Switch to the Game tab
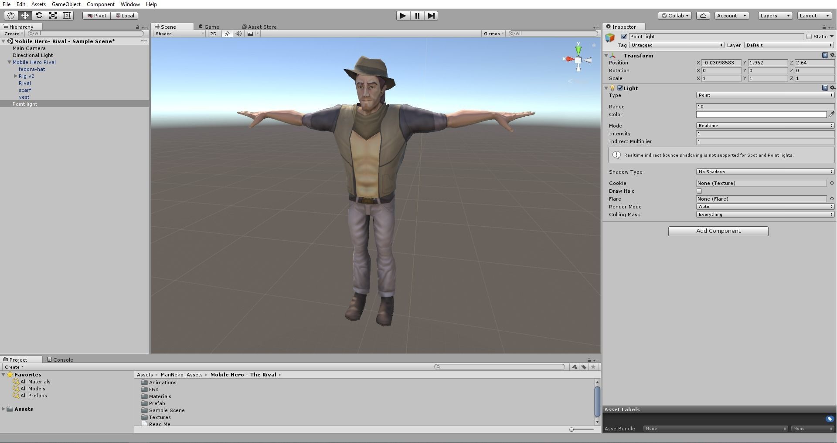837x443 pixels. coord(209,27)
